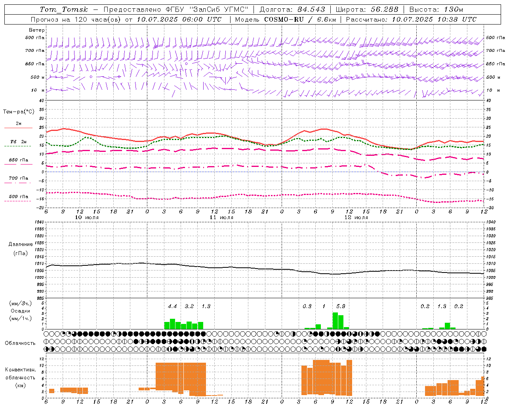Click the 0.3 precipitation total
The height and width of the screenshot is (405, 507).
tap(307, 306)
